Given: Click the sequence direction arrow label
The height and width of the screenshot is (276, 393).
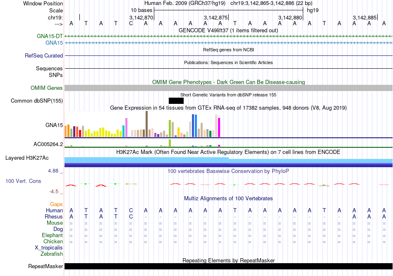Looking at the screenshot, I should click(59, 24).
